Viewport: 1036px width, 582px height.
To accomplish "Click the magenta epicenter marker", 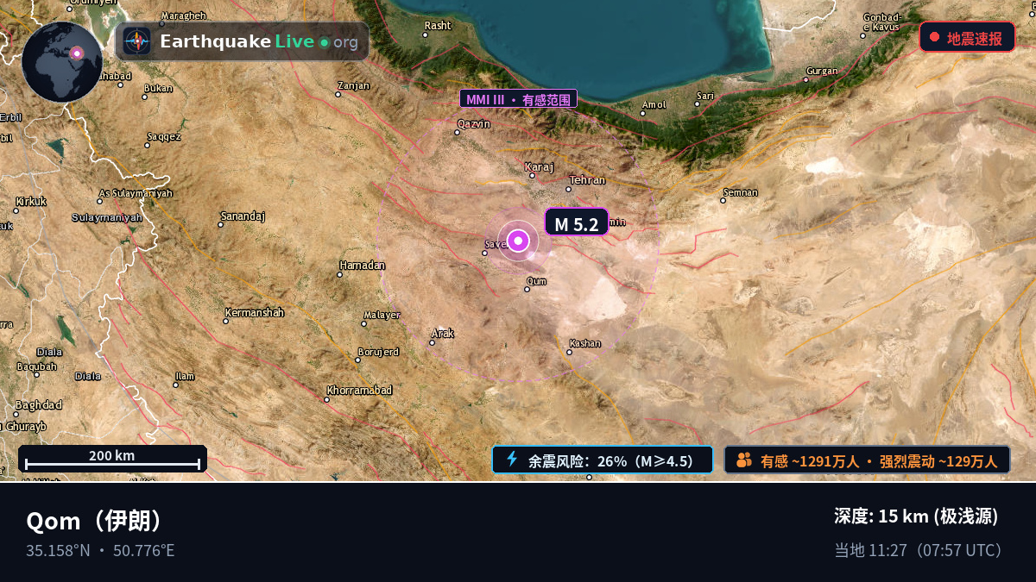I will tap(518, 241).
